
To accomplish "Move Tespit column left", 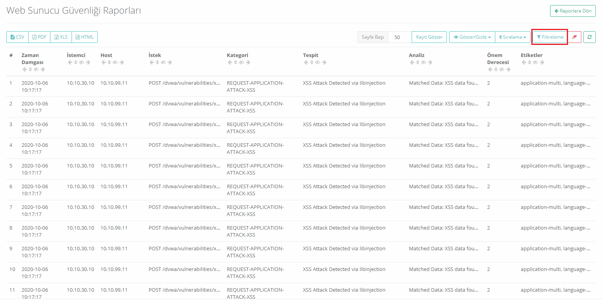I will [306, 62].
